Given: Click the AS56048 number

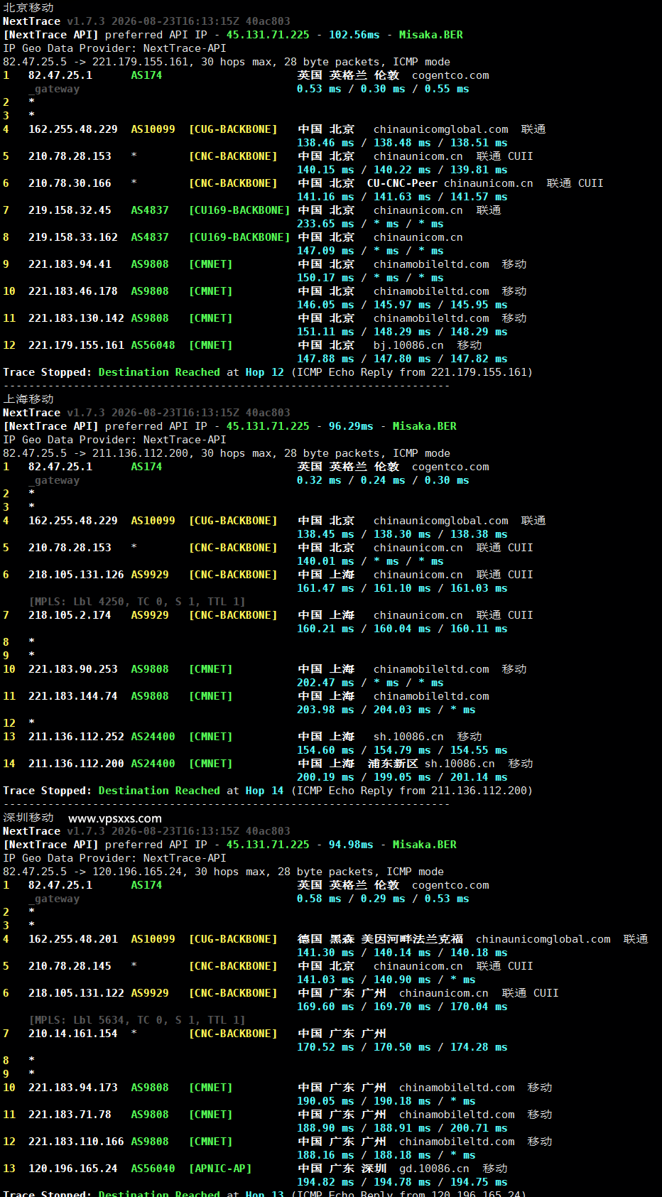Looking at the screenshot, I should (x=153, y=345).
